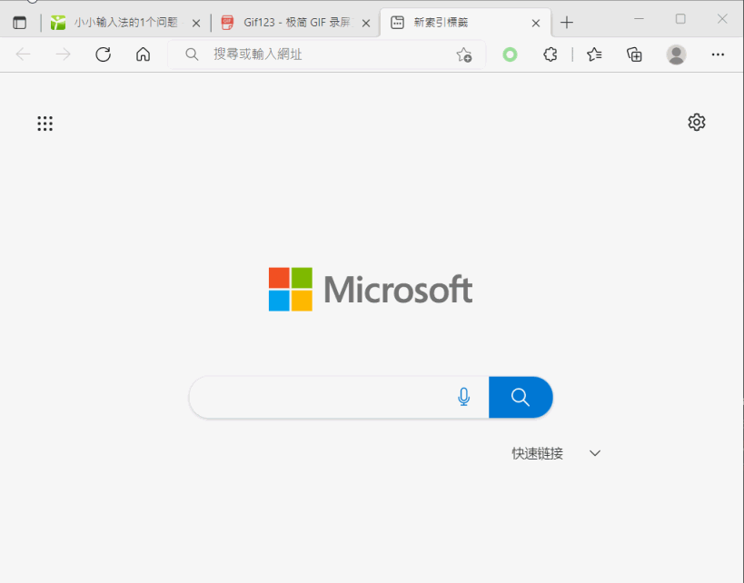744x583 pixels.
Task: Close the 小小输入法的1个问题 tab
Action: click(x=196, y=23)
